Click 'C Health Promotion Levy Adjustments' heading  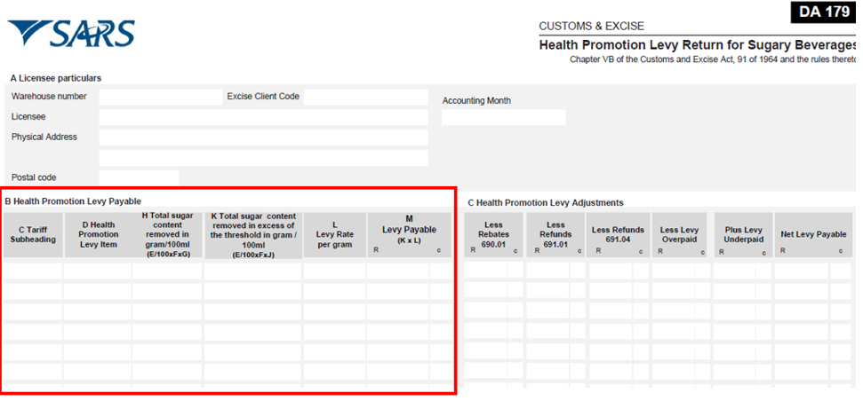coord(546,202)
